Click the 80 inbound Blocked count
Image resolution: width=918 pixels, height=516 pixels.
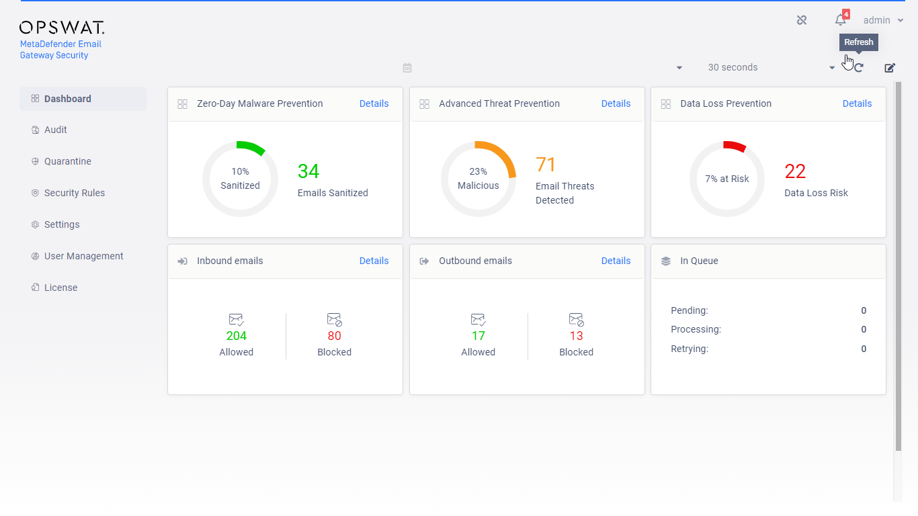pos(335,336)
